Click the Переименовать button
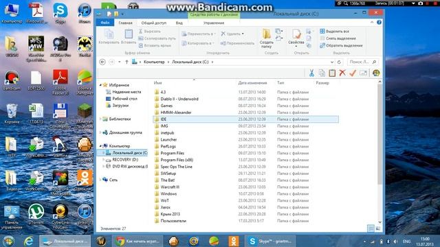 [237, 43]
